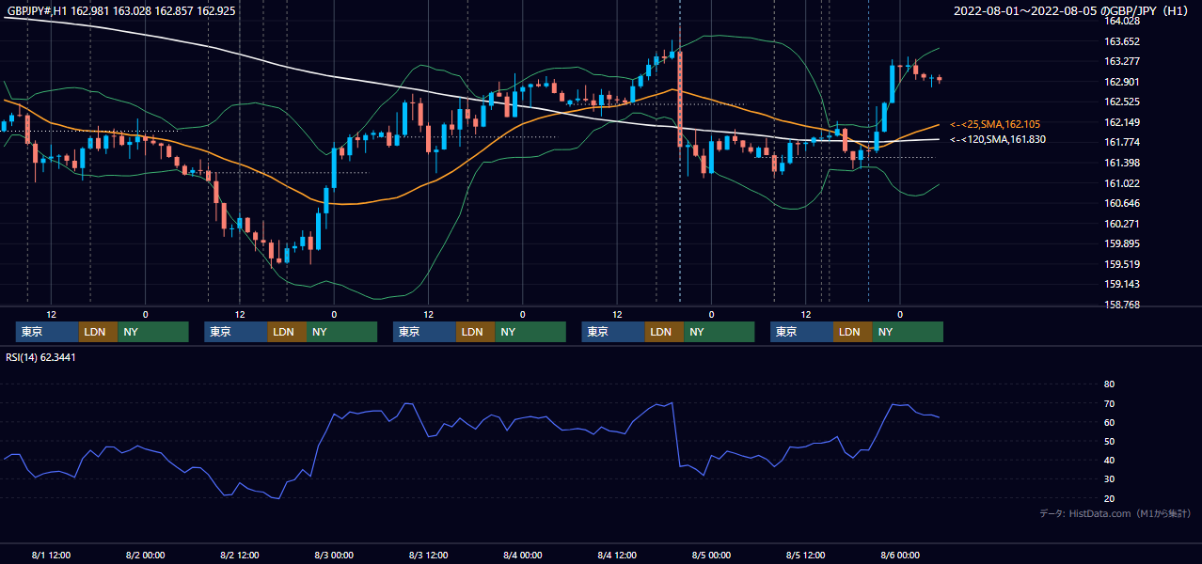Click price axis value 159.143
This screenshot has width=1202, height=564.
point(1121,285)
